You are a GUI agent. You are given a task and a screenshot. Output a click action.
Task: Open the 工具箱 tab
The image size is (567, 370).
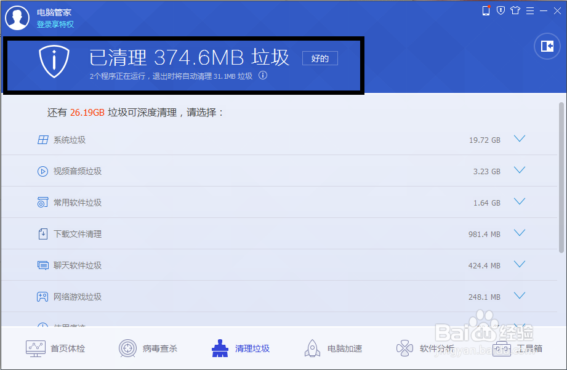(518, 348)
